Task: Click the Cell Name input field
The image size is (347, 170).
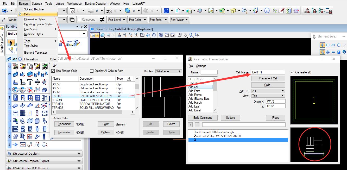Action: 268,72
